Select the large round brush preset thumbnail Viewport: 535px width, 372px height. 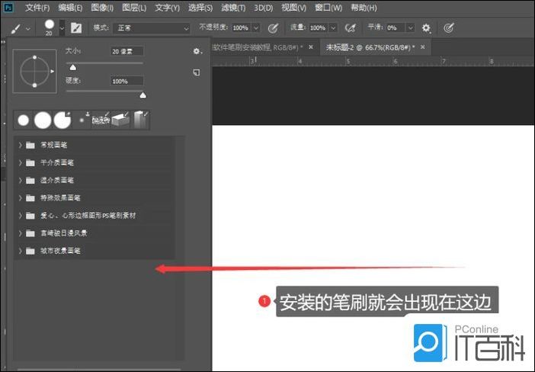43,120
